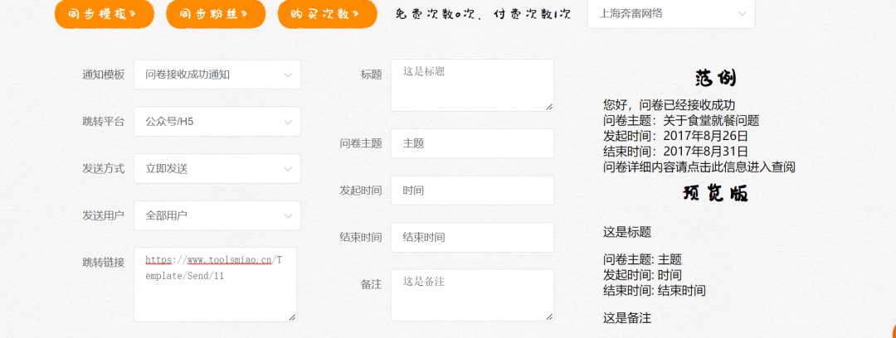Focus the 发起时间 input field
Screen dimensions: 896x338
(x=473, y=191)
